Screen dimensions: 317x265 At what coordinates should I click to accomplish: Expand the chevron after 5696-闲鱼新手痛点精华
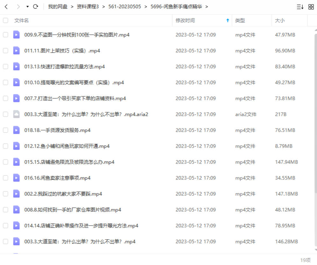click(207, 7)
